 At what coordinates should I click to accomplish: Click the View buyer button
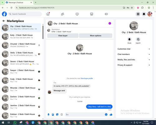(63, 36)
